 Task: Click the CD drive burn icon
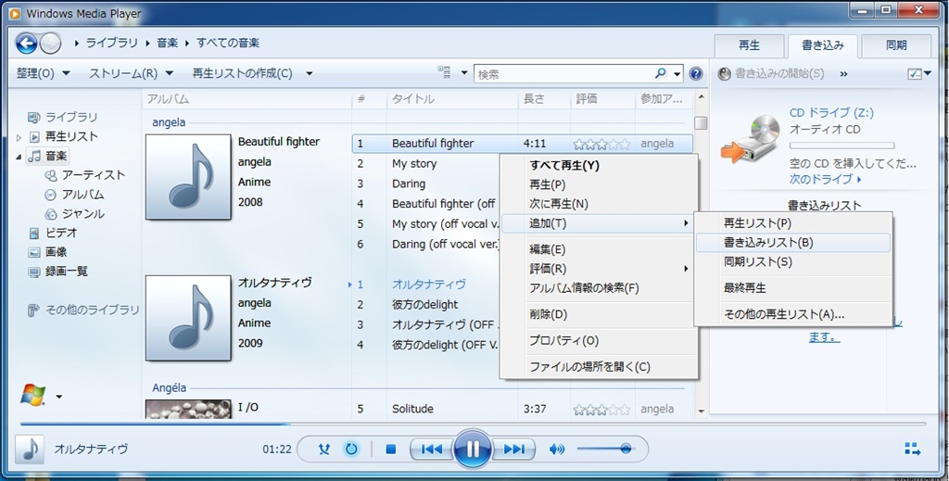(x=751, y=139)
